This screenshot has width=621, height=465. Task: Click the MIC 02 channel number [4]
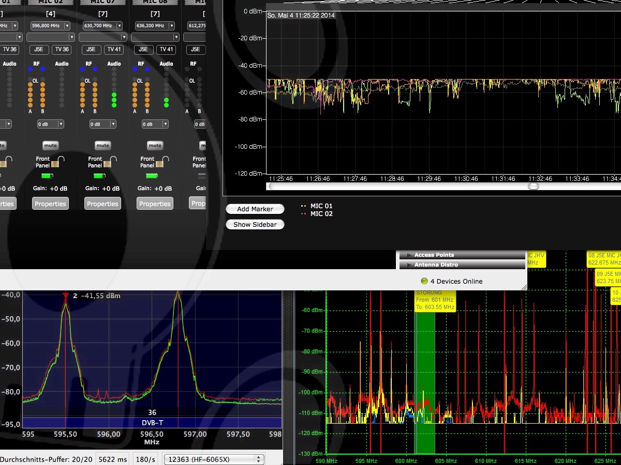click(x=51, y=13)
